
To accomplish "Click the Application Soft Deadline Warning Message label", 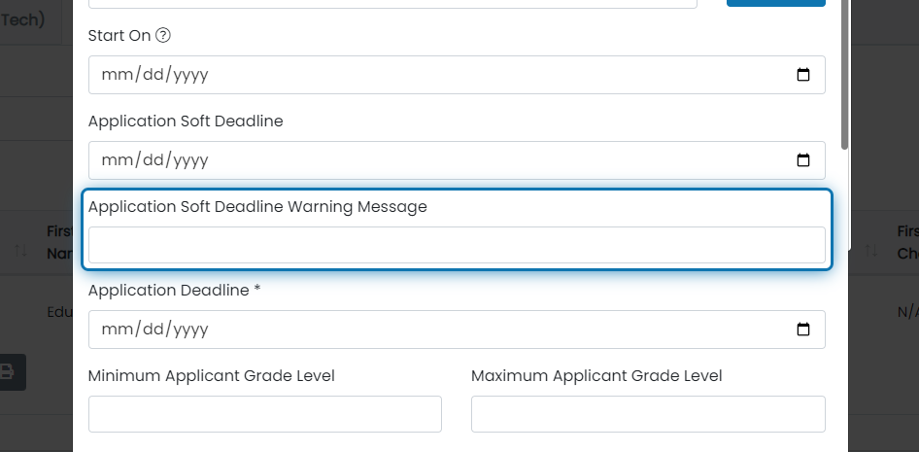I will (257, 207).
